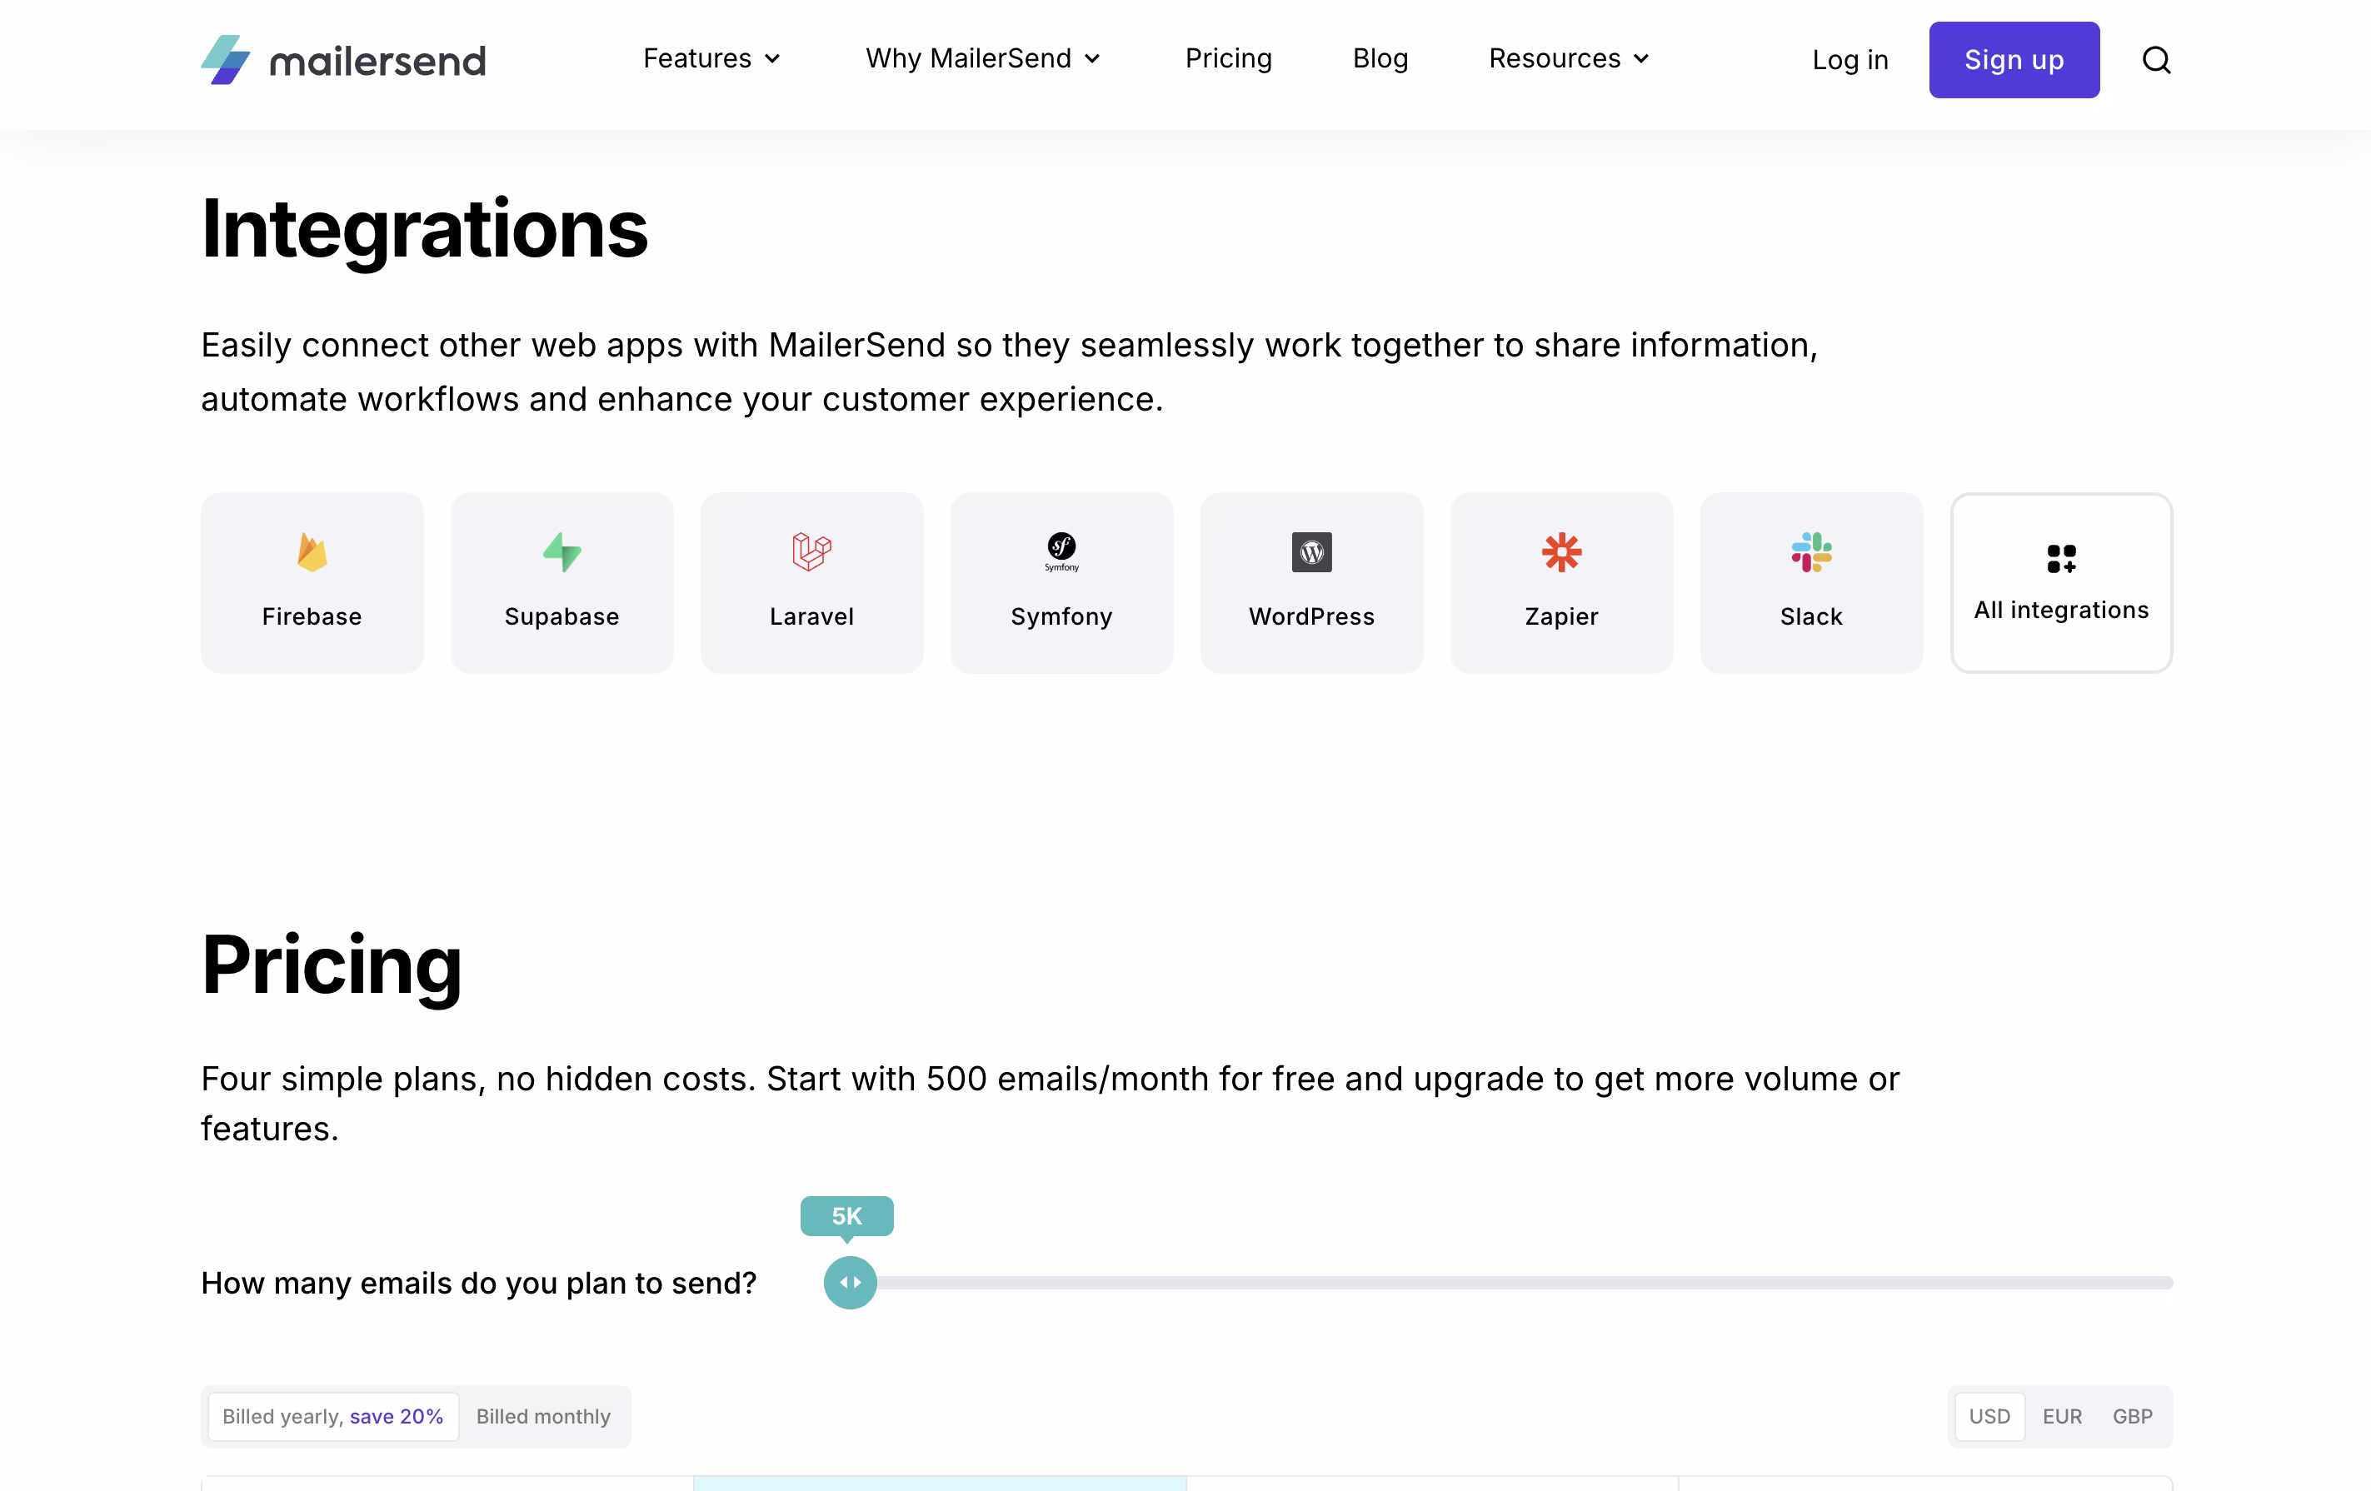
Task: Select the Firebase integration icon
Action: point(312,552)
